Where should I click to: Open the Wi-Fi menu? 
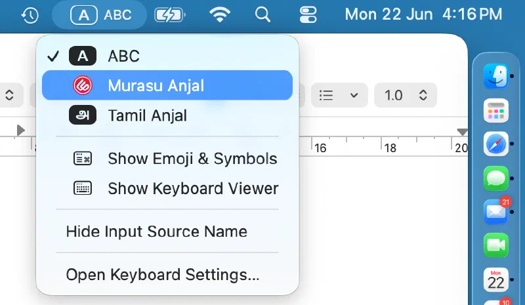coord(220,14)
